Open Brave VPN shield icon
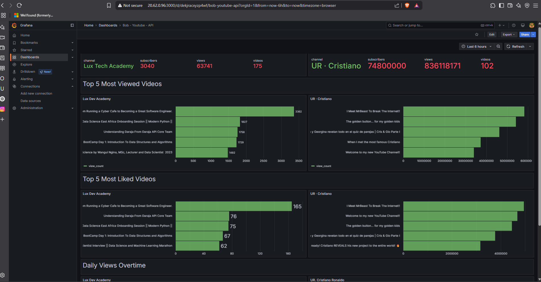The image size is (541, 282). pos(527,5)
